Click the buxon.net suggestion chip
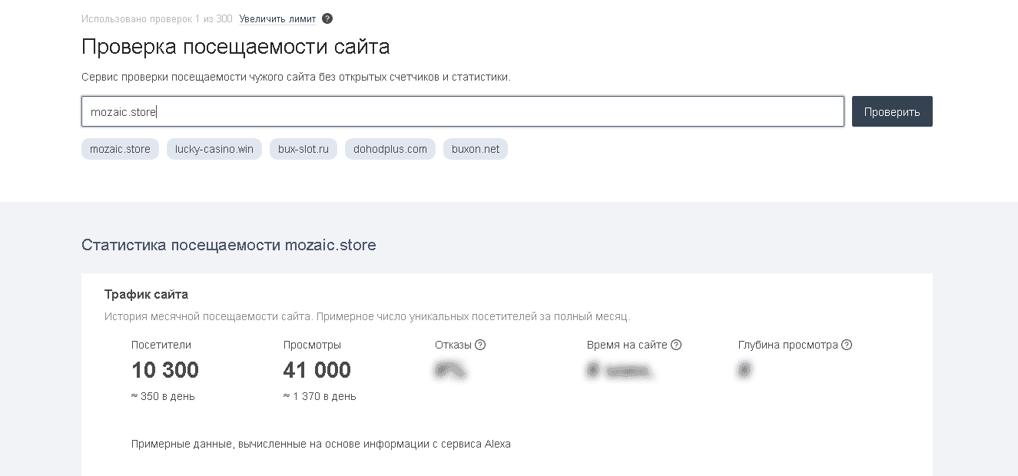This screenshot has height=476, width=1018. pyautogui.click(x=476, y=149)
